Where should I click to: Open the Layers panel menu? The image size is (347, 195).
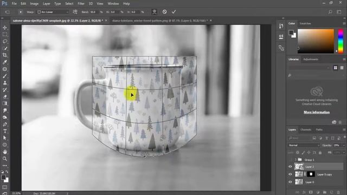pyautogui.click(x=344, y=130)
